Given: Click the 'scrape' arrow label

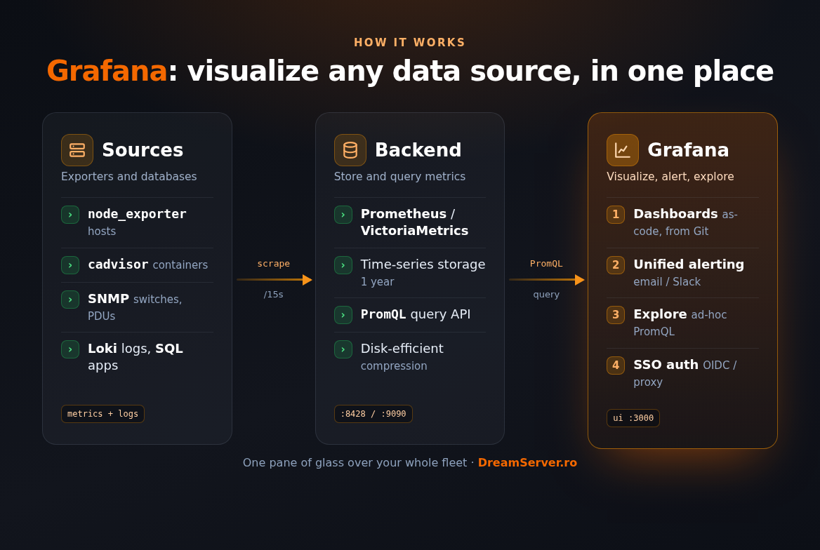Looking at the screenshot, I should (x=274, y=264).
